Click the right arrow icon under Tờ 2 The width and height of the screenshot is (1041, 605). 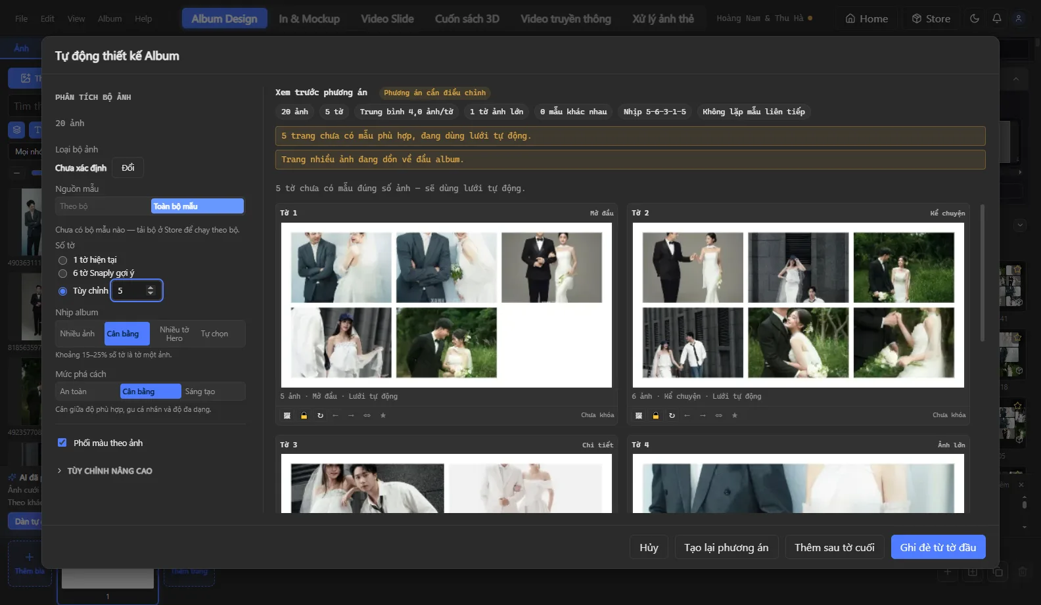[x=703, y=415]
